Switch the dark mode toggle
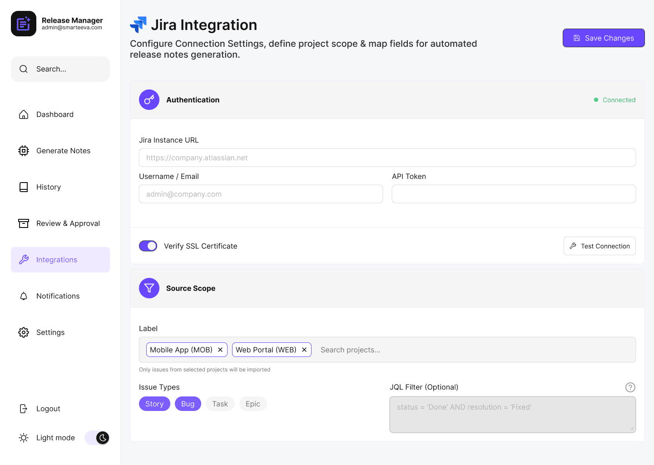This screenshot has width=654, height=465. point(97,438)
